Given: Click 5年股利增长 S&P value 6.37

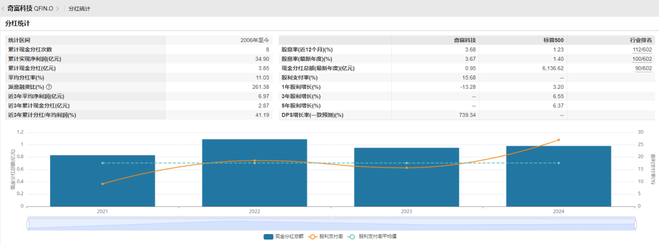Looking at the screenshot, I should [x=558, y=106].
